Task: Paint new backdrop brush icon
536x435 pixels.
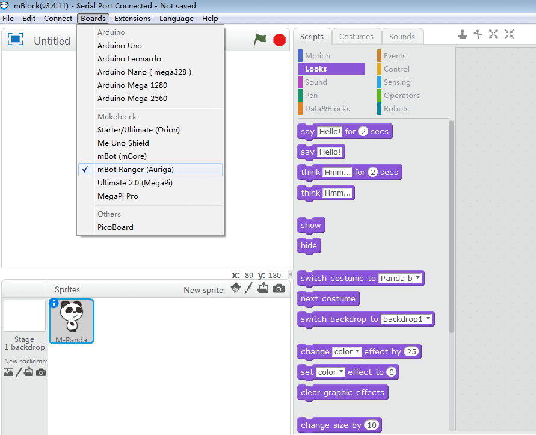Action: (19, 372)
